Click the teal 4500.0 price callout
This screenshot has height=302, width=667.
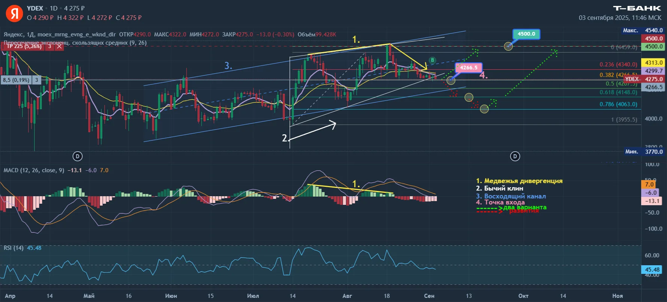[526, 34]
